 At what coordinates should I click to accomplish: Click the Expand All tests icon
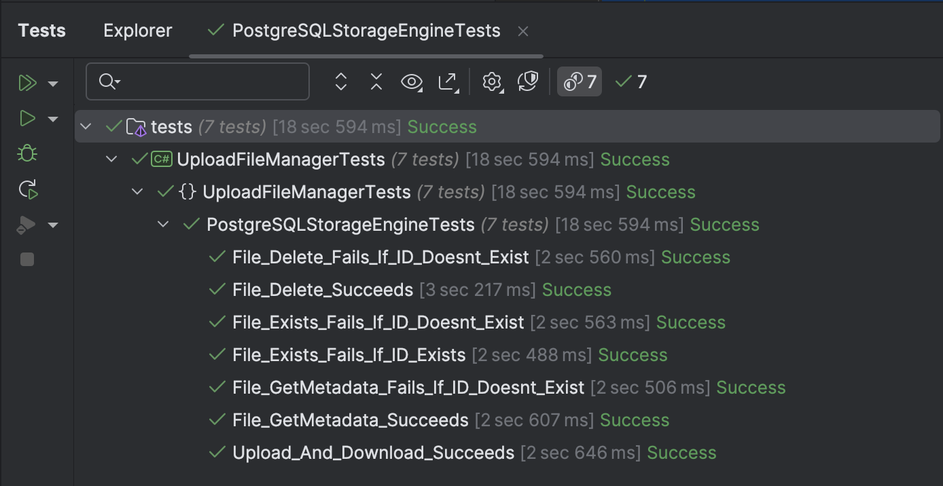click(x=340, y=81)
